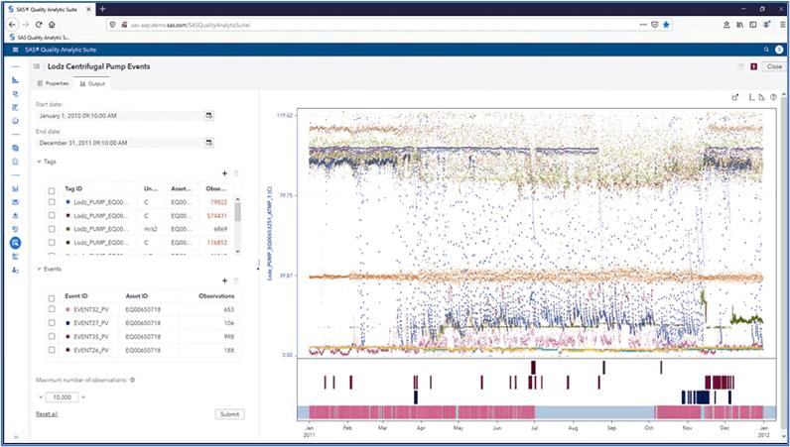Check the EVENT32_PV event checkbox

52,310
